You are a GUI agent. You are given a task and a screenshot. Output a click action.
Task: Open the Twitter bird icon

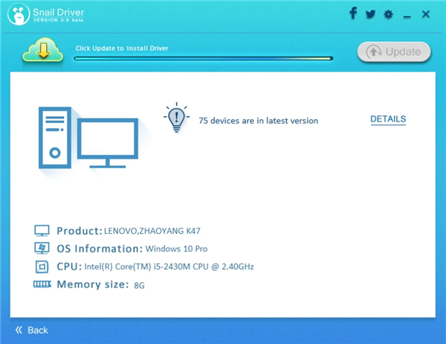(x=369, y=14)
